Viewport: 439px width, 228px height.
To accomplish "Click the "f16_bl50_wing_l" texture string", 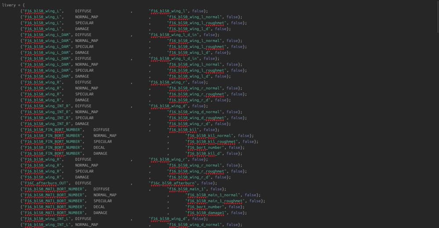I will point(168,11).
